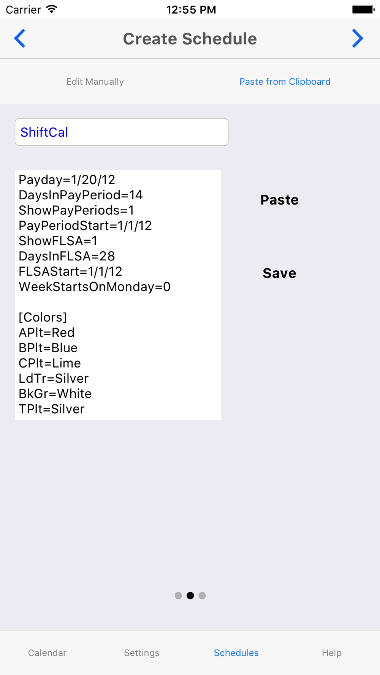This screenshot has width=380, height=675.
Task: Open the Schedules tab
Action: 236,653
